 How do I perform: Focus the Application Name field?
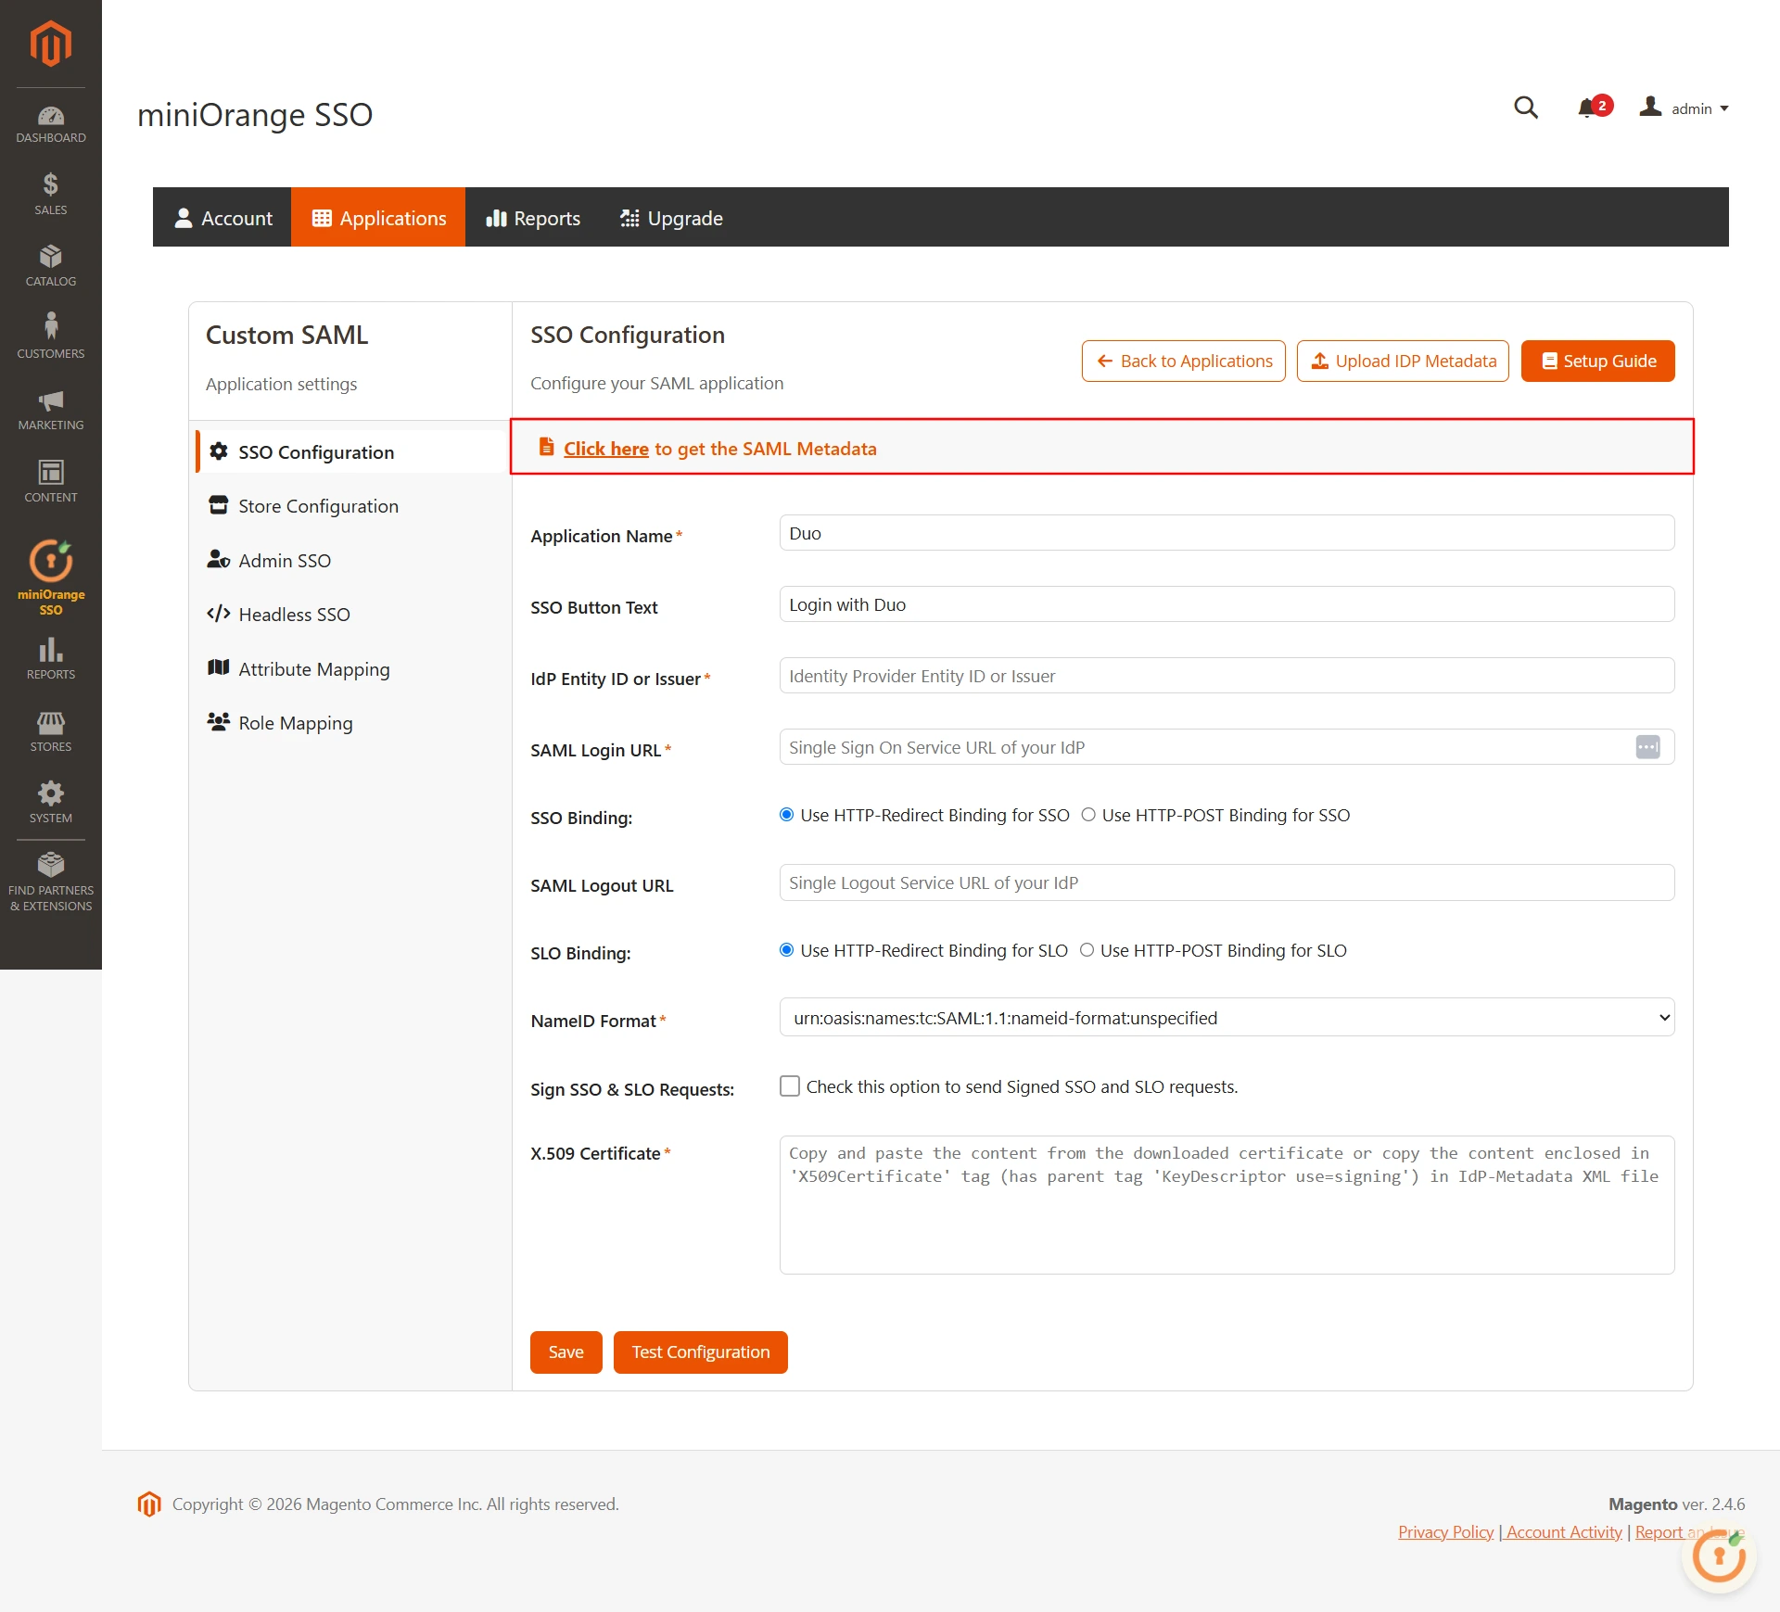coord(1227,533)
